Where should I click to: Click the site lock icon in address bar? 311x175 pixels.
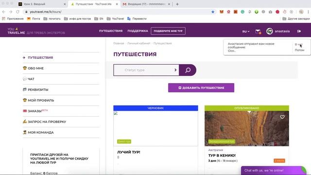pyautogui.click(x=26, y=12)
